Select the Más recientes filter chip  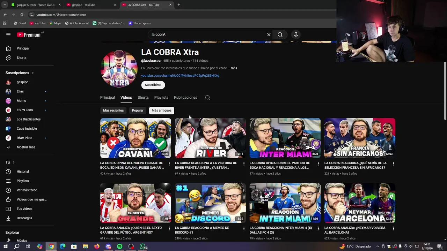[x=113, y=111]
